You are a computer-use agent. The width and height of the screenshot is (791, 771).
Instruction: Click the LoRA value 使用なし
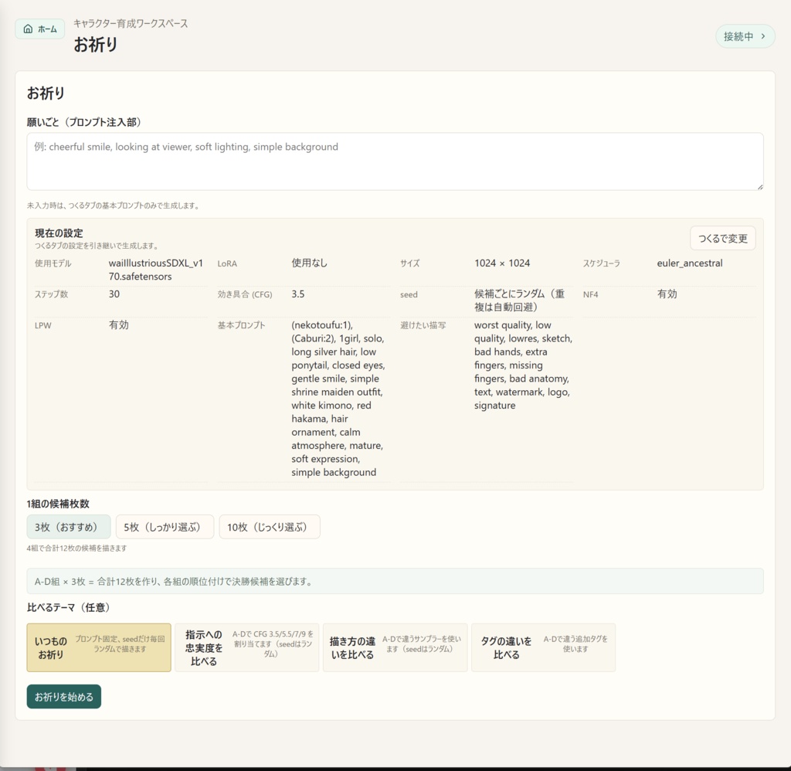309,263
